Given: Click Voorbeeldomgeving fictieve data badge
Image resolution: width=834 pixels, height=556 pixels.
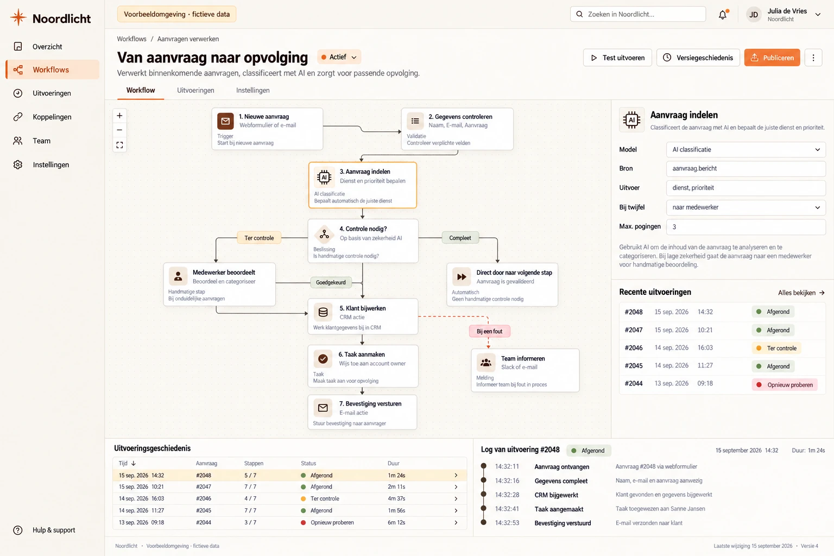Looking at the screenshot, I should point(176,14).
